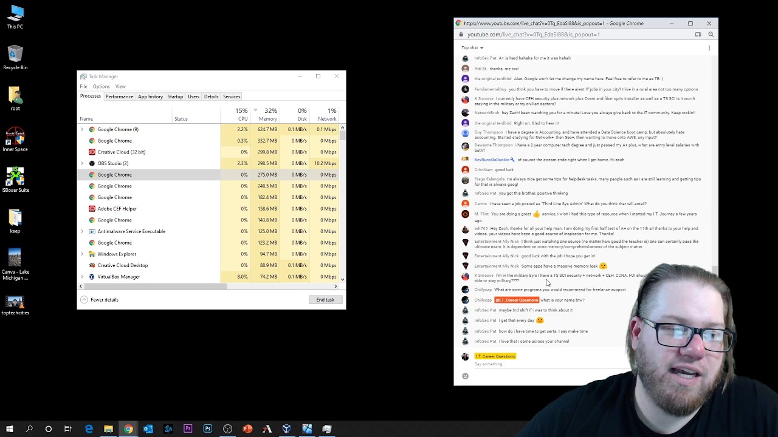Open Task View on taskbar
778x437 pixels.
(x=68, y=429)
